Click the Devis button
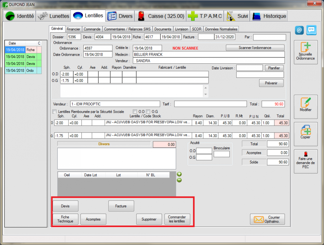 pos(65,206)
